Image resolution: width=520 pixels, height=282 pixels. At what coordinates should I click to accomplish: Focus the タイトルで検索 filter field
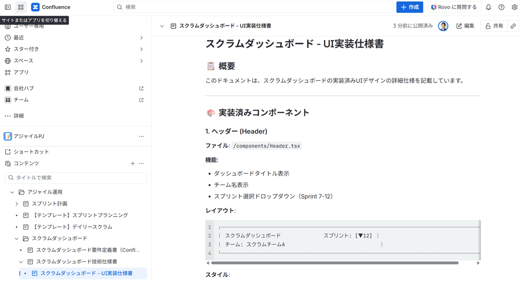76,178
